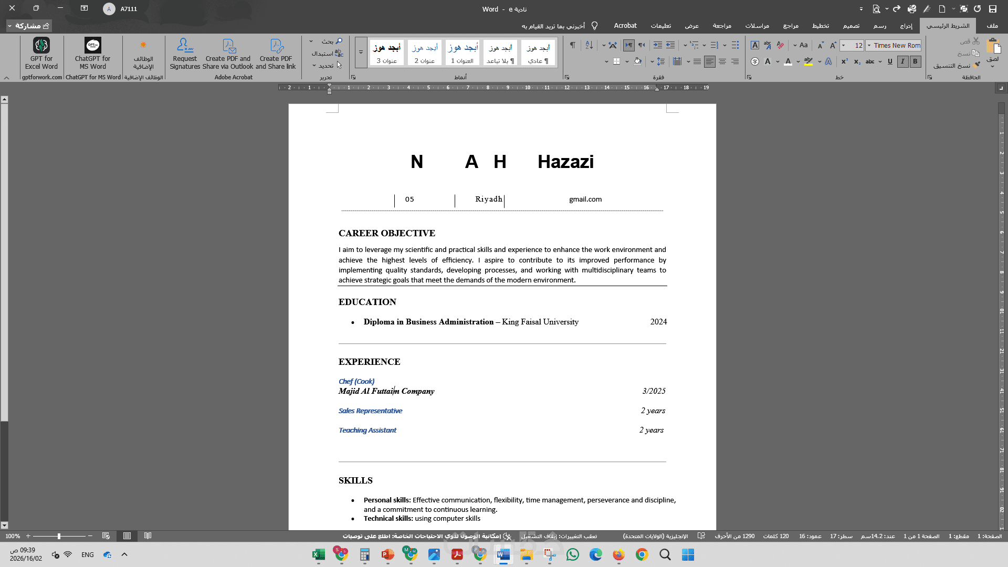
Task: Open the Acrobat ribbon tab
Action: pos(625,25)
